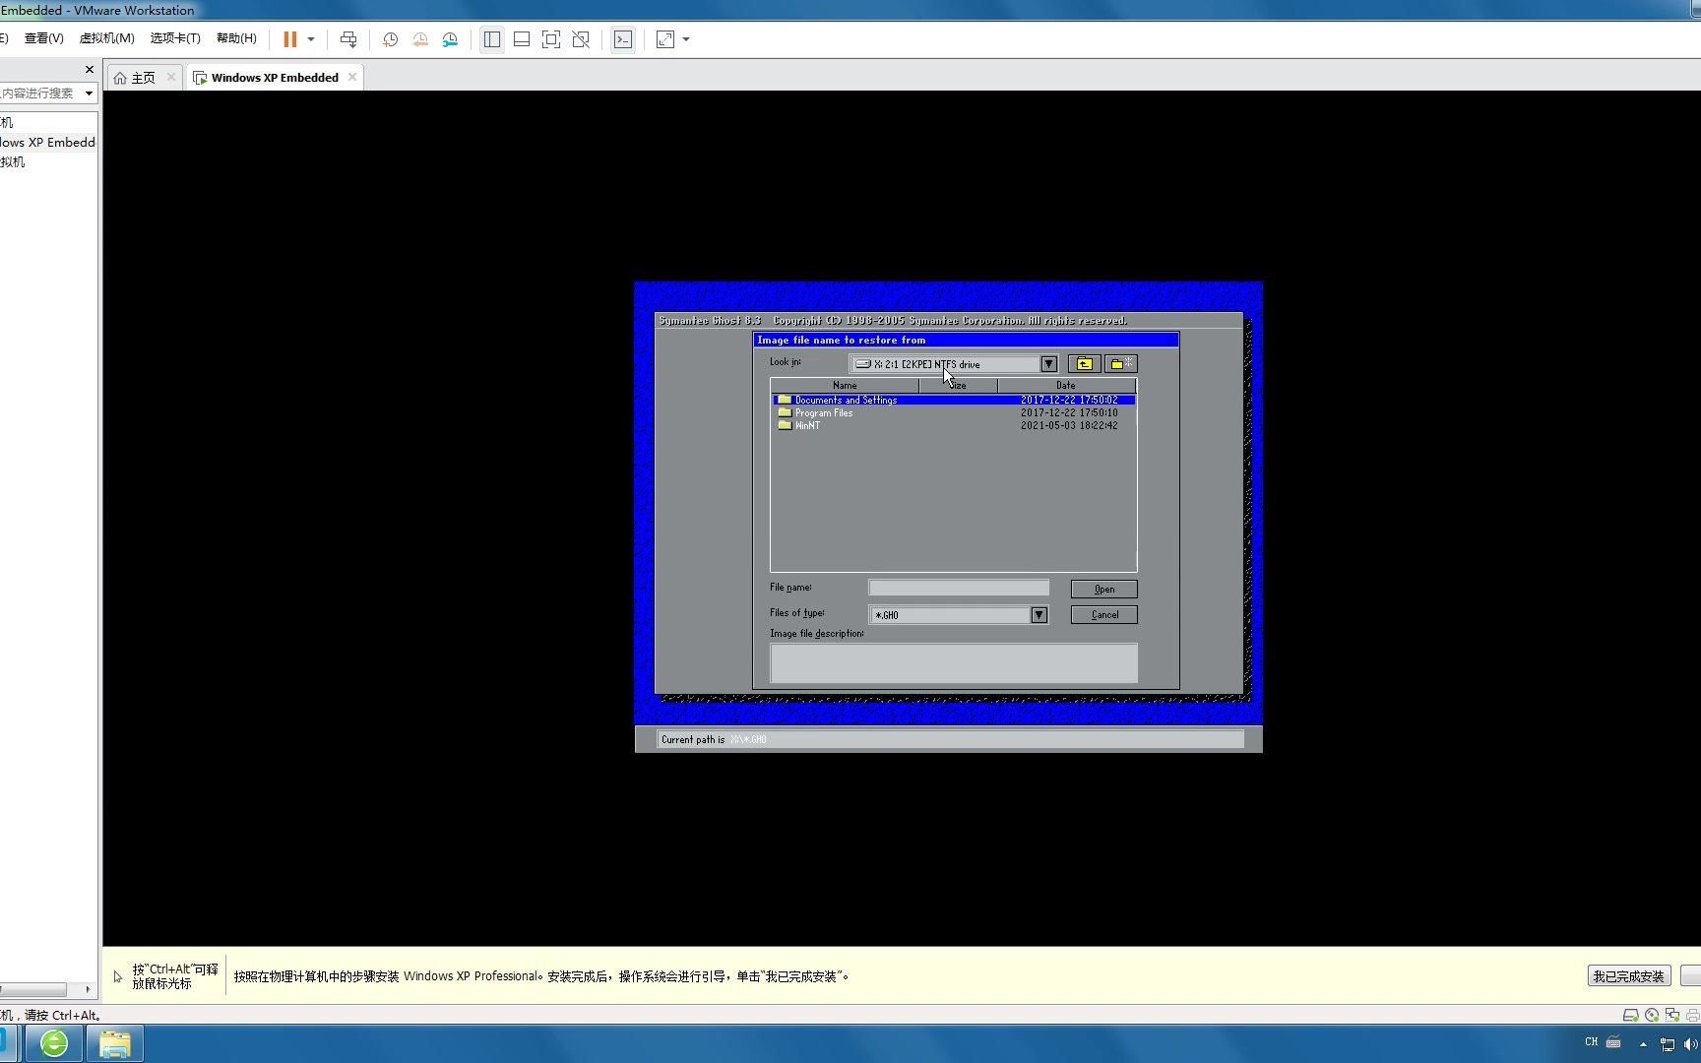Viewport: 1701px width, 1063px height.
Task: Click the network adapter device status icon
Action: coord(1671,1015)
